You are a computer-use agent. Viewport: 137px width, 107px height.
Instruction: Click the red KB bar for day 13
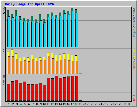[56, 88]
